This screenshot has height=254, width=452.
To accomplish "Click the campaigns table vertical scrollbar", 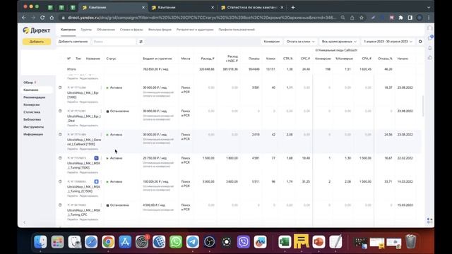I will [x=423, y=106].
